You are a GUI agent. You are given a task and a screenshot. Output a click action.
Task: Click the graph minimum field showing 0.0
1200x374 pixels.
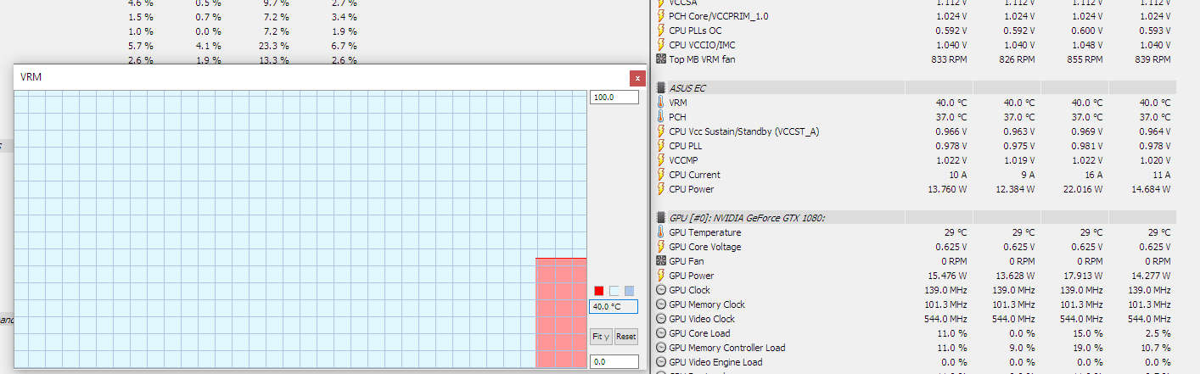(614, 362)
